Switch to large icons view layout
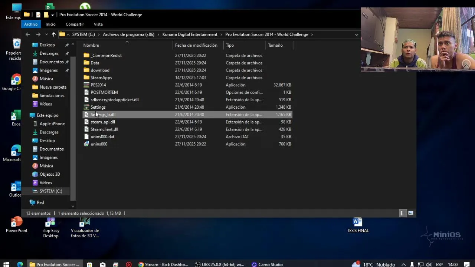The width and height of the screenshot is (475, 267). tap(410, 213)
